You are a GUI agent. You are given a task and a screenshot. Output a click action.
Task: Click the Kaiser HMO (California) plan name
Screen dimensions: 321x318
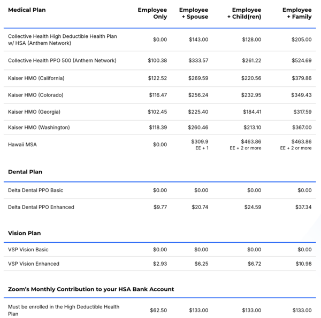[x=36, y=78]
